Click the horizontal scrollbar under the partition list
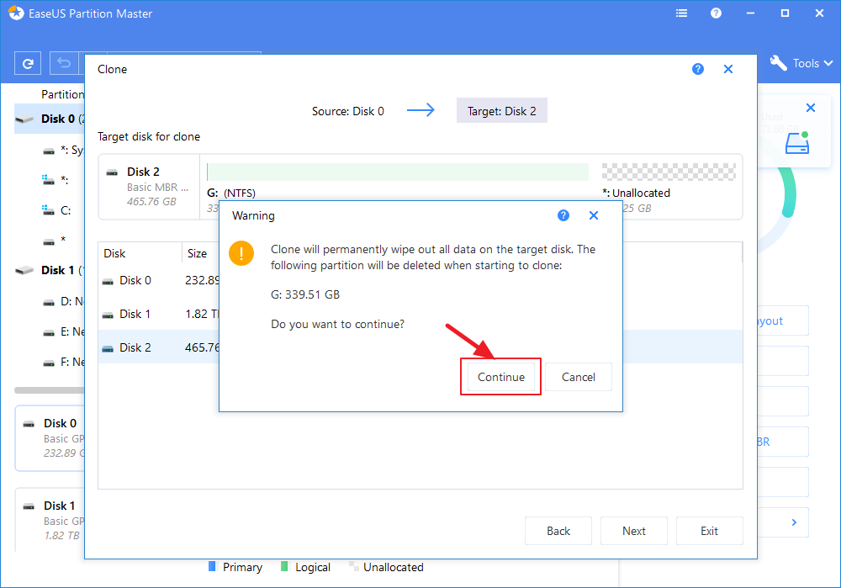 click(x=49, y=390)
